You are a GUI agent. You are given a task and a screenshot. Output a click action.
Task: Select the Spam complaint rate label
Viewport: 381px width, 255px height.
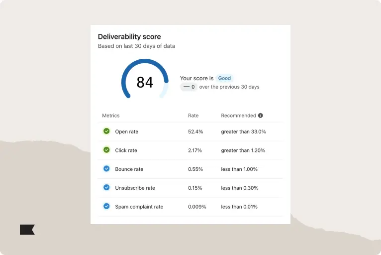point(139,207)
